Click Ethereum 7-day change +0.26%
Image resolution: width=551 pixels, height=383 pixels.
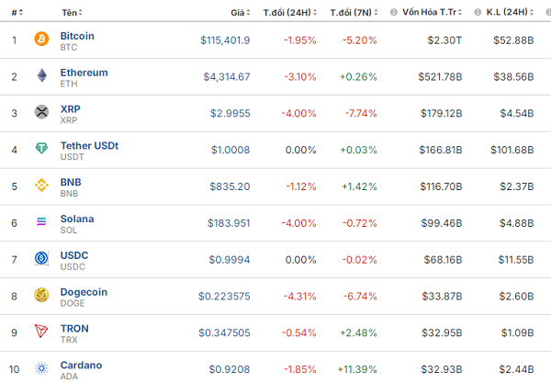[358, 77]
